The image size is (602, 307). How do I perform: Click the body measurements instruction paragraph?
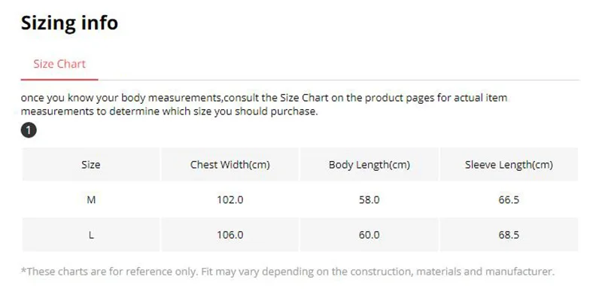coord(264,105)
